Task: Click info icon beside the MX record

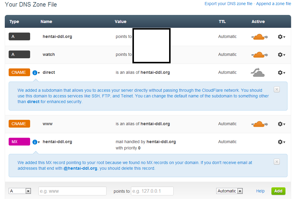Action: pos(35,142)
